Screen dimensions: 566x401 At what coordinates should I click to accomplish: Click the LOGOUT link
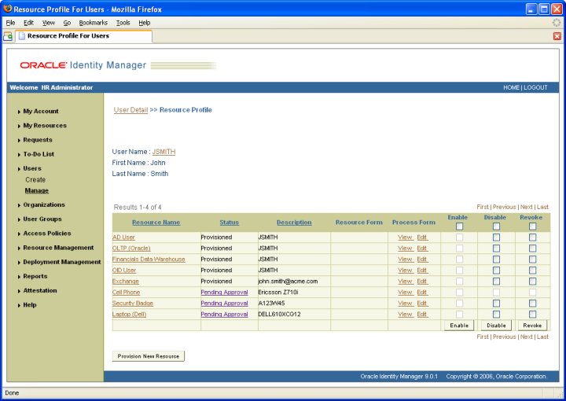[535, 87]
